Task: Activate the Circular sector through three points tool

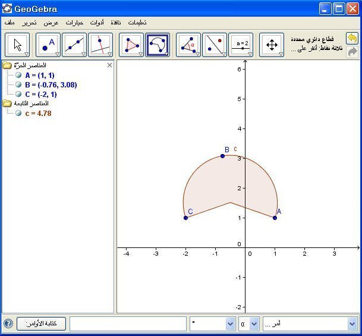Action: [158, 45]
